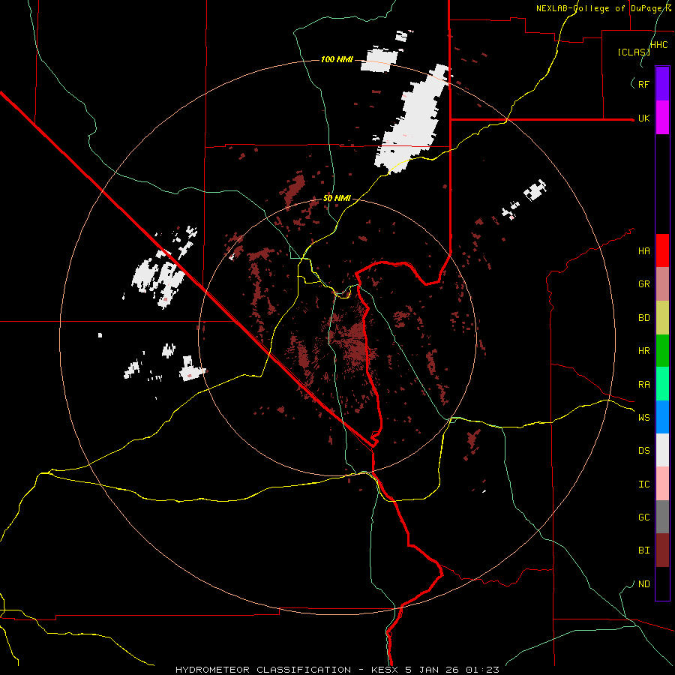
Task: Click the HR legend label
Action: click(644, 351)
